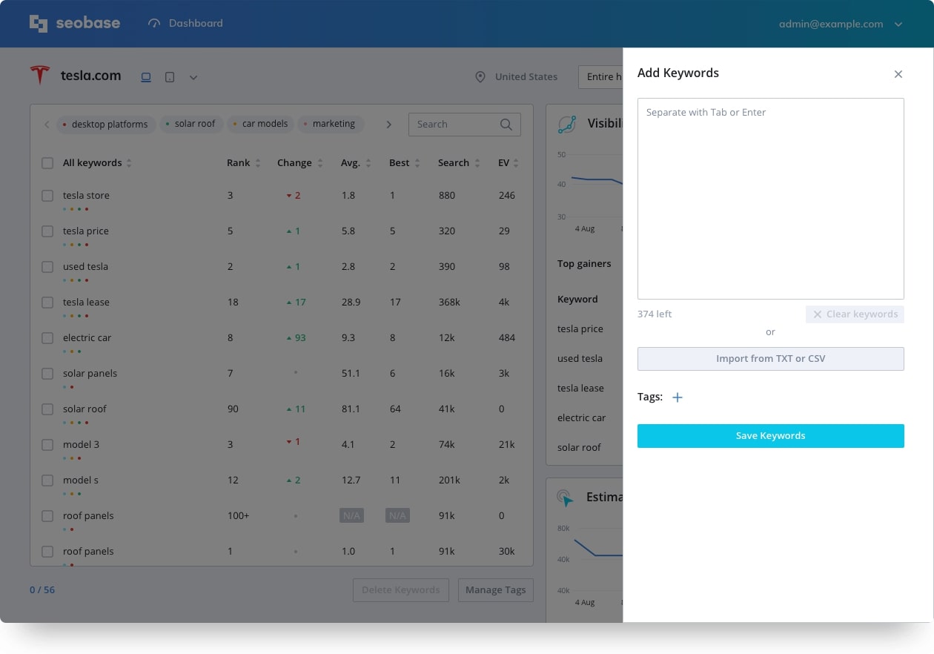This screenshot has width=934, height=654.
Task: Close the Add Keywords panel
Action: click(898, 74)
